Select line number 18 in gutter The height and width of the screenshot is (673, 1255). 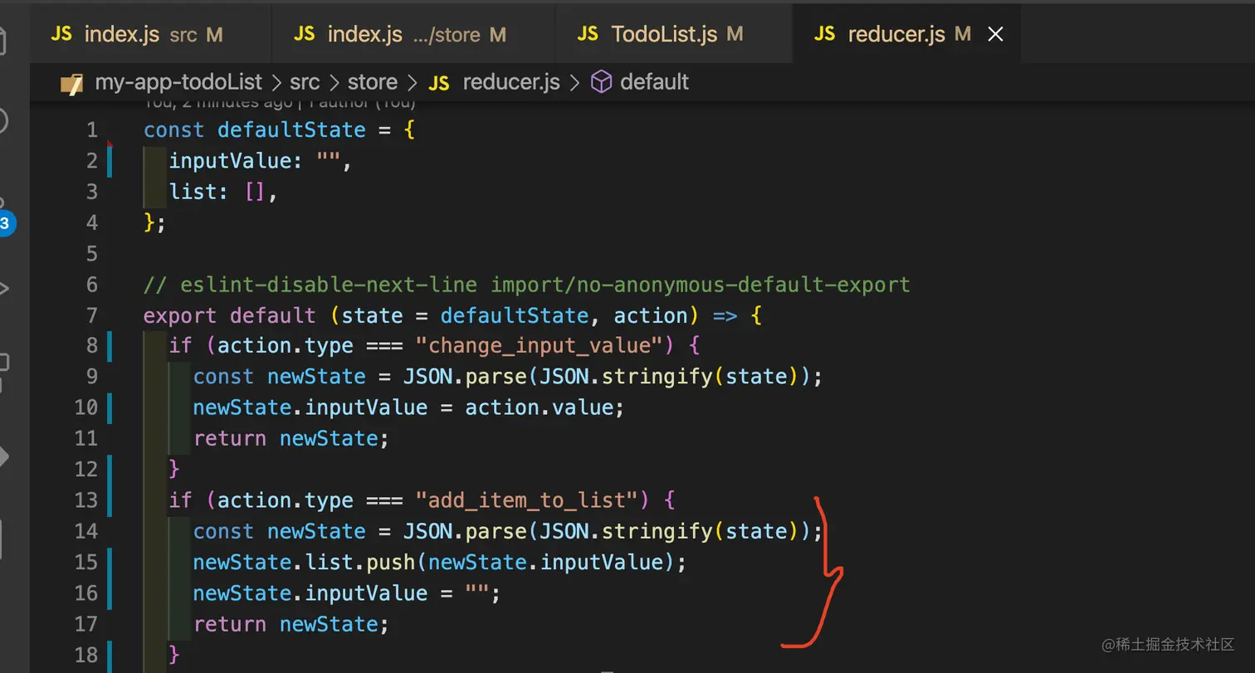pyautogui.click(x=86, y=655)
